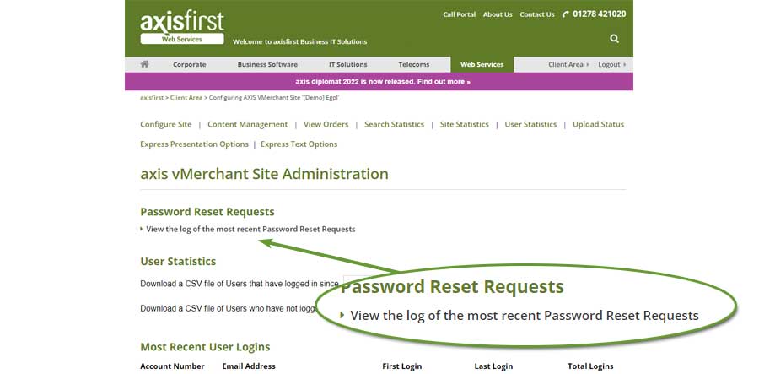This screenshot has width=759, height=374.
Task: Open Upload Status
Action: 598,124
